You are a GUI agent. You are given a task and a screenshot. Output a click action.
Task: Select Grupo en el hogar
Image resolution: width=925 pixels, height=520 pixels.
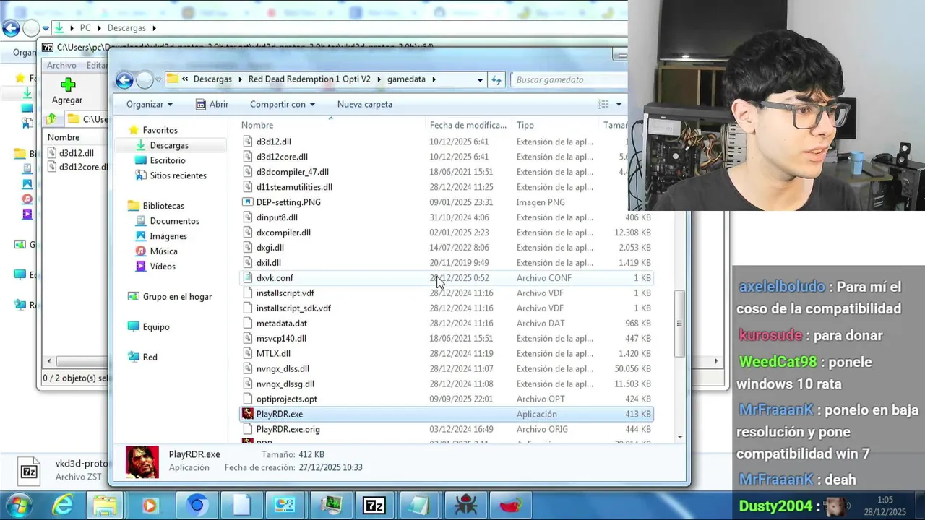coord(177,297)
